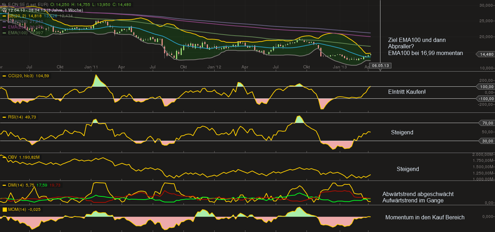Viewport: 495px width, 232px height.
Task: Click the OBV indicator label
Action: pyautogui.click(x=12, y=157)
